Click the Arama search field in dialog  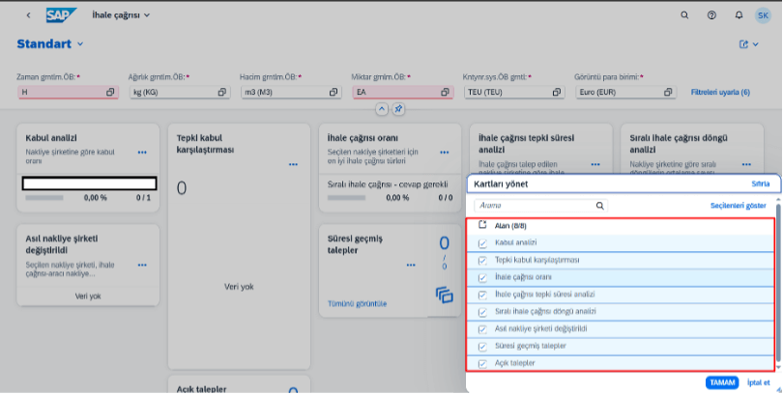[x=535, y=206]
